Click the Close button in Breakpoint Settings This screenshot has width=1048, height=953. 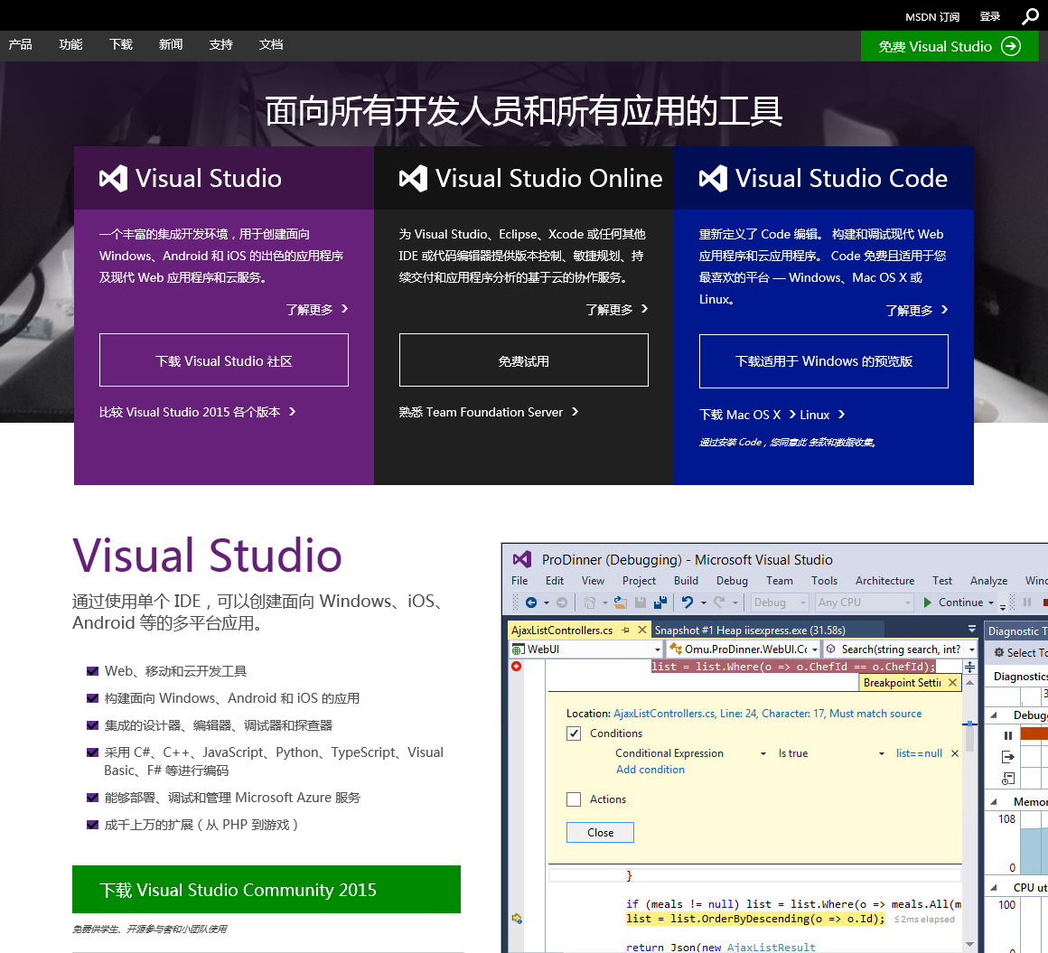click(x=600, y=833)
